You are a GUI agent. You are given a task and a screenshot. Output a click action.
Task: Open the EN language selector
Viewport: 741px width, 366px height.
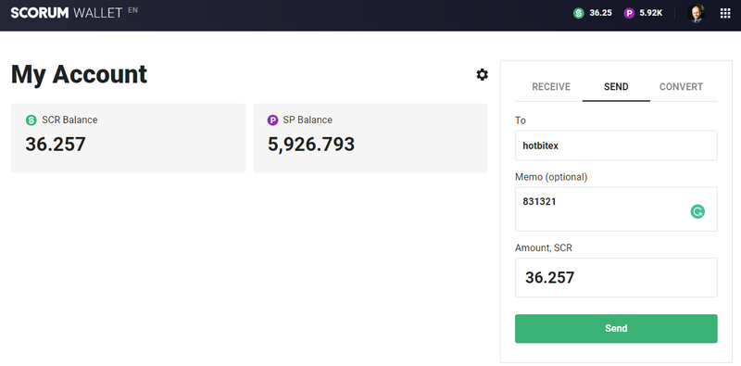point(132,10)
